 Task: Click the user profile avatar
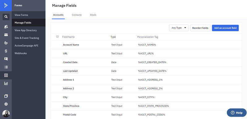[x=6, y=114]
